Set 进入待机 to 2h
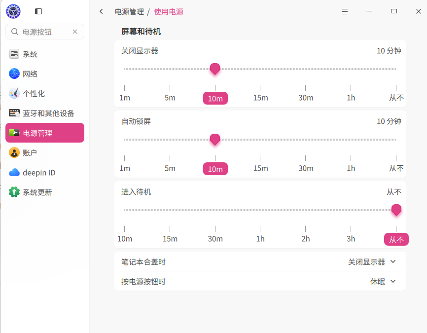 (306, 239)
